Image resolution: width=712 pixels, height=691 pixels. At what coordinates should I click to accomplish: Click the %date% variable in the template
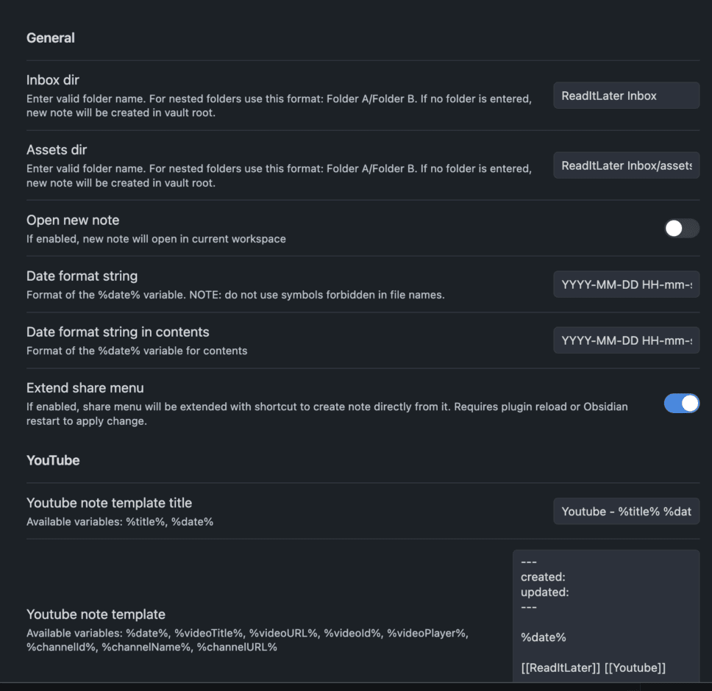[544, 637]
